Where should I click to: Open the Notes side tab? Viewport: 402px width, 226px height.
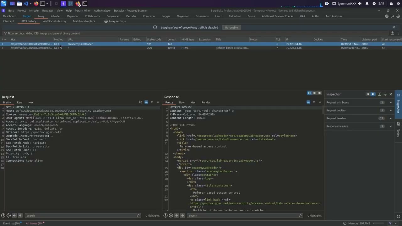coord(399,130)
